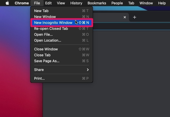Choose New Window menu item
Screen dimensions: 170x117
61,17
